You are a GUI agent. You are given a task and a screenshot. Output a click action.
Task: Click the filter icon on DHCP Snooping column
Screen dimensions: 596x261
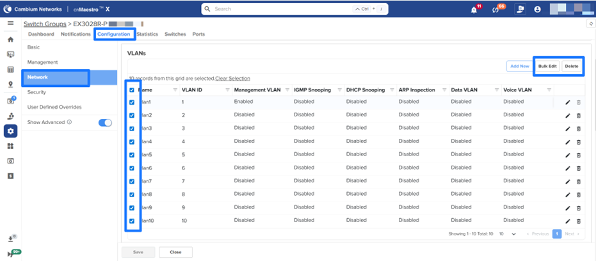[391, 90]
